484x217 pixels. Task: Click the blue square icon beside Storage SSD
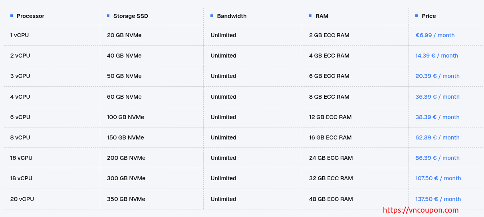[108, 16]
